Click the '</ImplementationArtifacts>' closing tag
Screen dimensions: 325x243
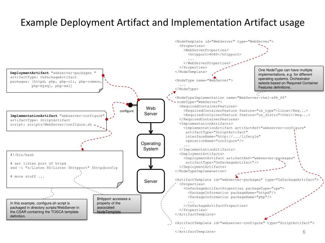pyautogui.click(x=207, y=150)
